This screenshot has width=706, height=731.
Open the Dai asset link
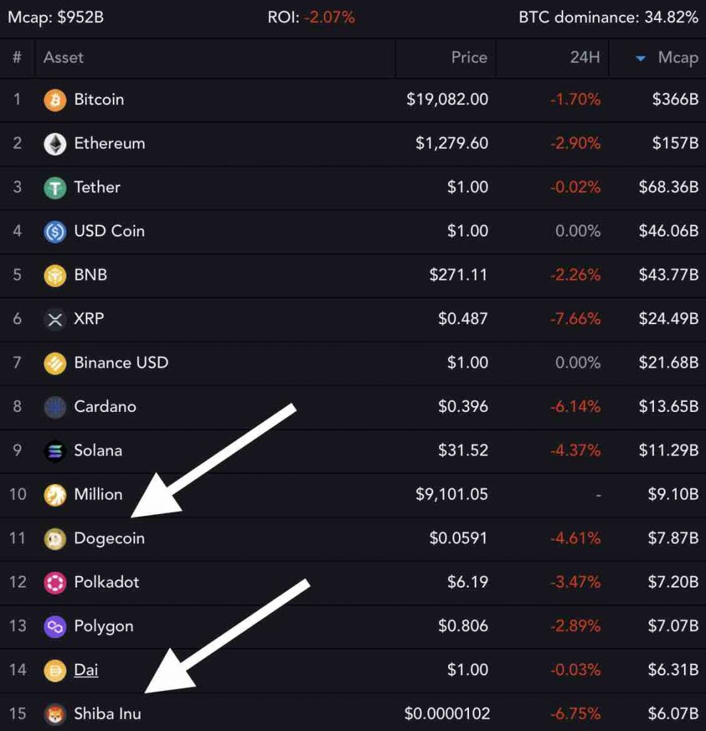click(x=86, y=670)
